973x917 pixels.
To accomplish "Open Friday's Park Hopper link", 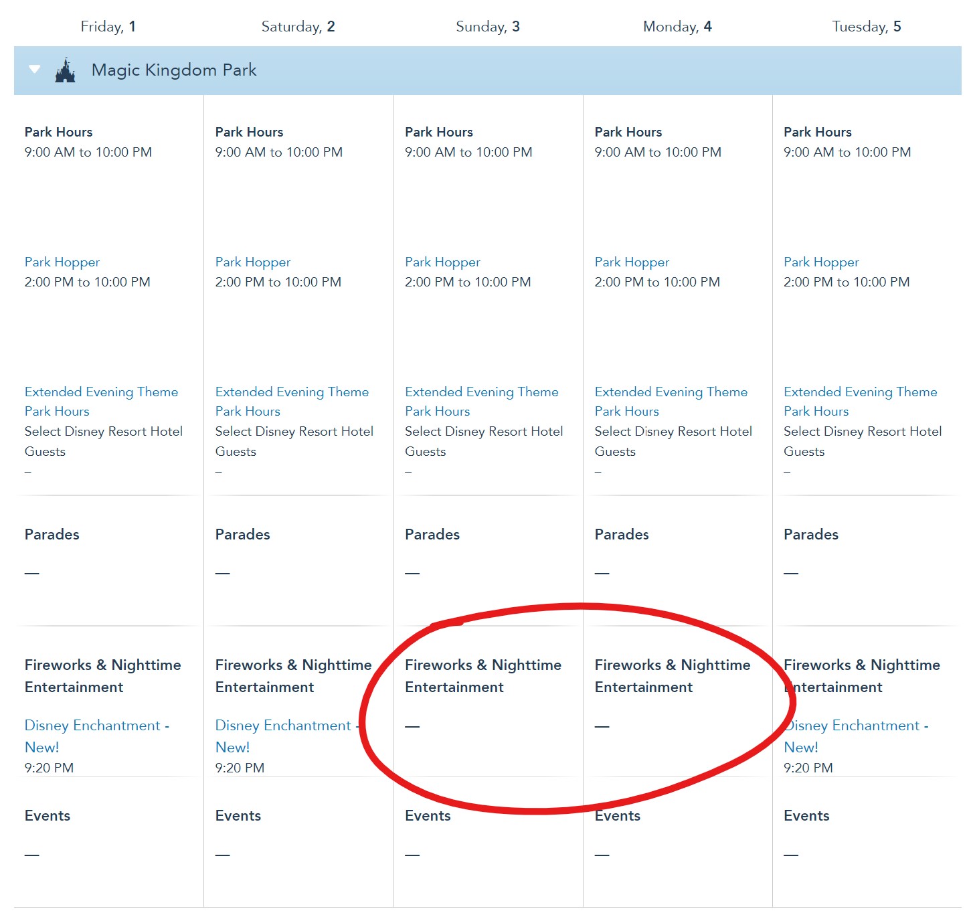I will pos(62,262).
